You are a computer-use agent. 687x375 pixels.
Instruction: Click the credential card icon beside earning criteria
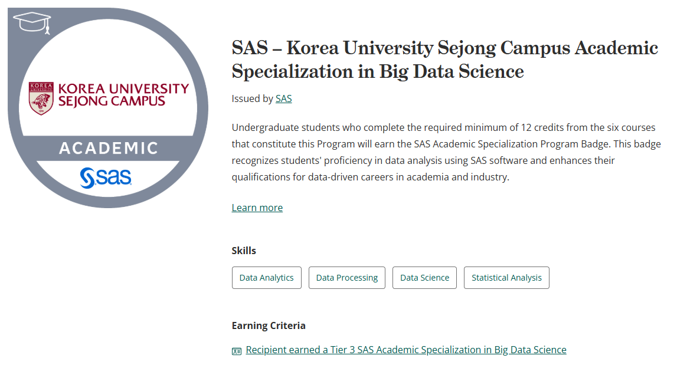click(x=237, y=351)
